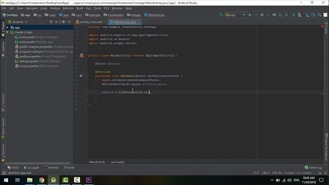This screenshot has width=329, height=185.
Task: Open the File menu
Action: (4, 8)
